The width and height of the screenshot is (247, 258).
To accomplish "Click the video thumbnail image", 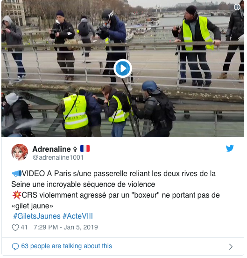I will 123,68.
